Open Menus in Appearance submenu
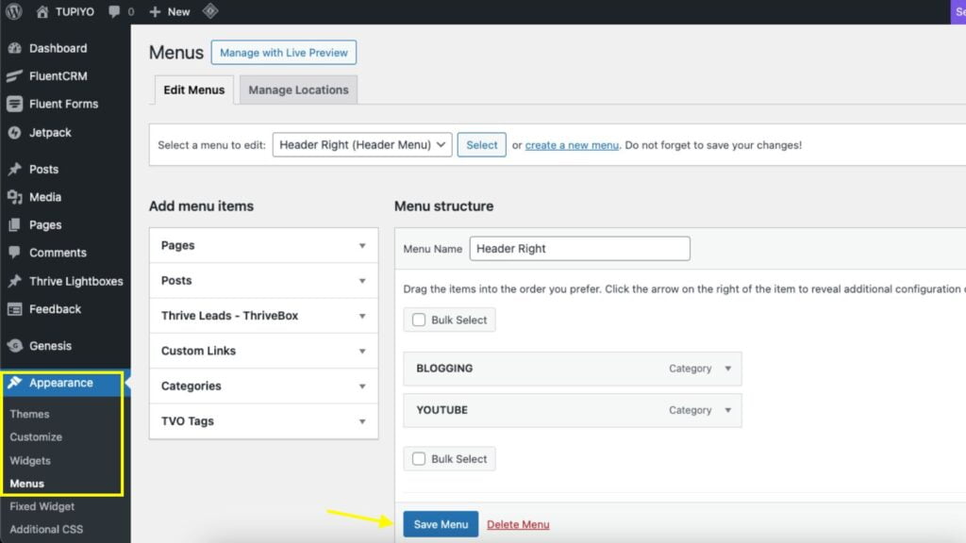The height and width of the screenshot is (543, 966). (27, 484)
